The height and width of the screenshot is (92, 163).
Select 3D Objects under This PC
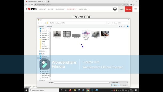click(x=44, y=56)
